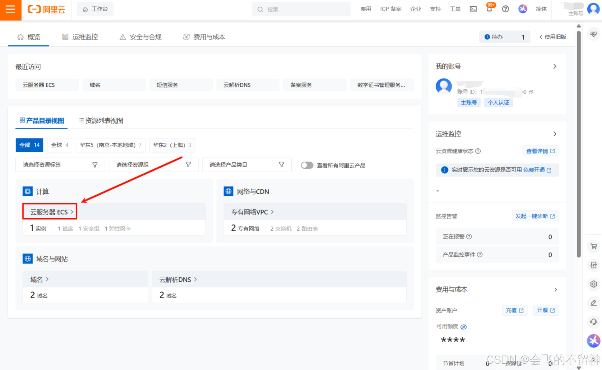Click 发起一键诊断 button
The height and width of the screenshot is (370, 602).
[x=535, y=216]
